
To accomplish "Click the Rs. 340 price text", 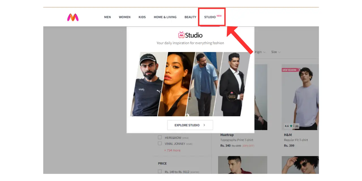I will (x=225, y=146).
